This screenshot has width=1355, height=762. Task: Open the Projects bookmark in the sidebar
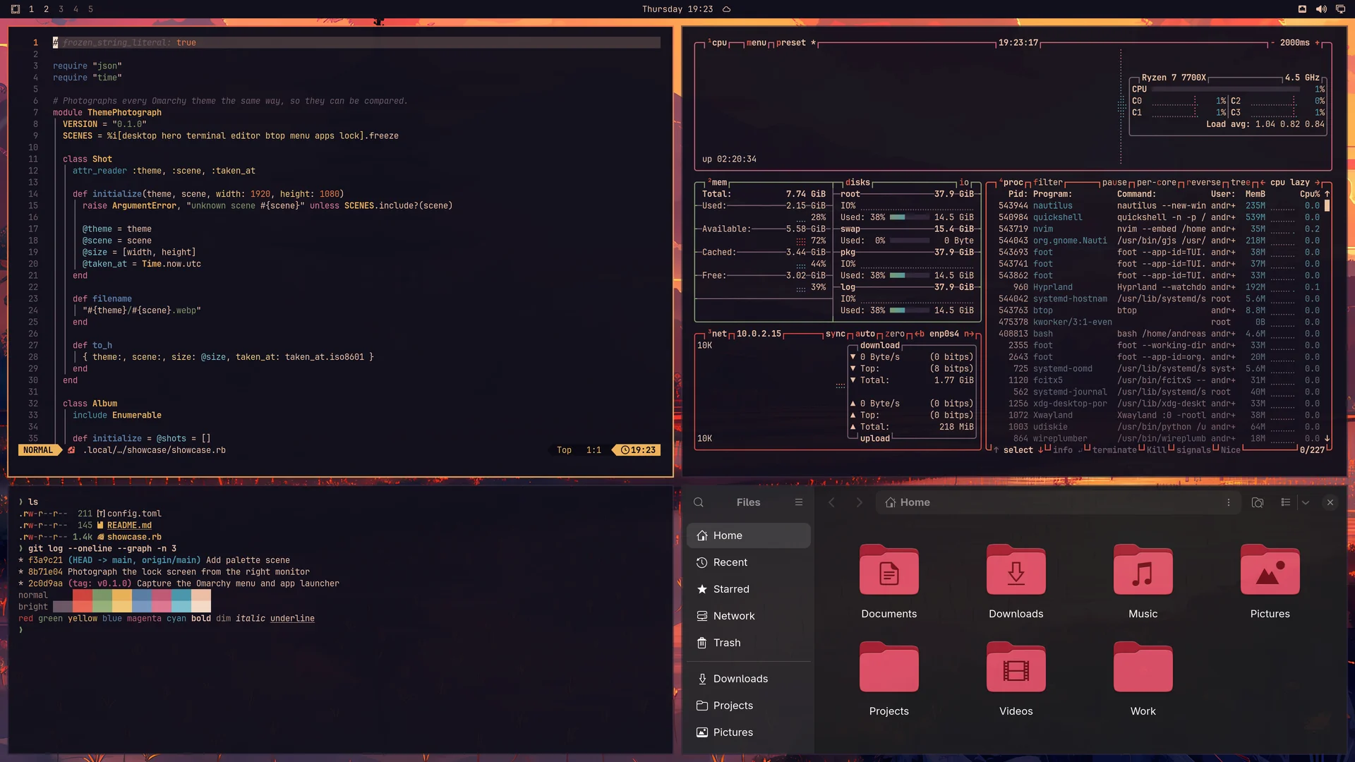pos(749,706)
